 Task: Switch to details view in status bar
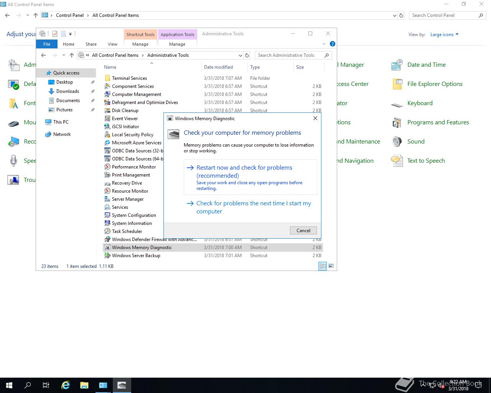323,266
